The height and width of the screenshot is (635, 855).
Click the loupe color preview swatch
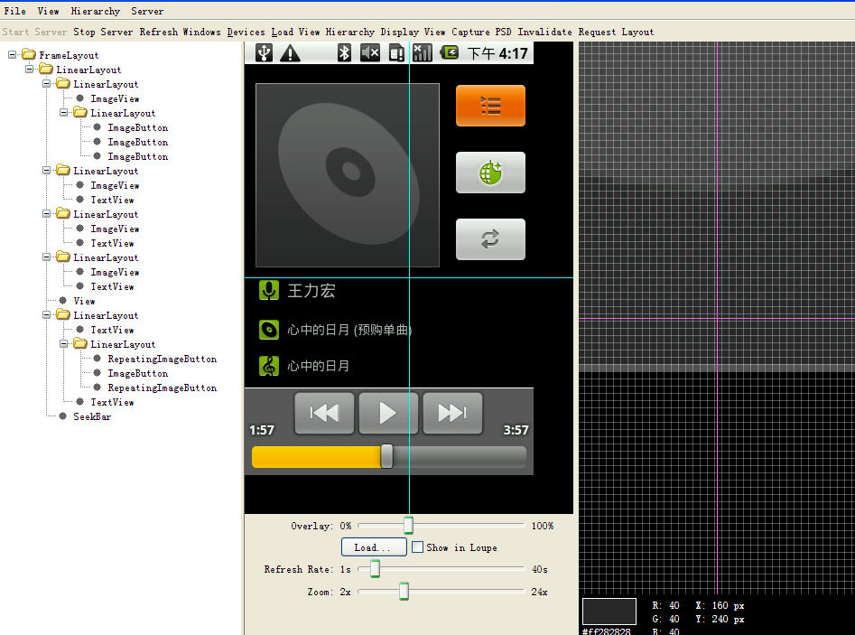click(609, 611)
